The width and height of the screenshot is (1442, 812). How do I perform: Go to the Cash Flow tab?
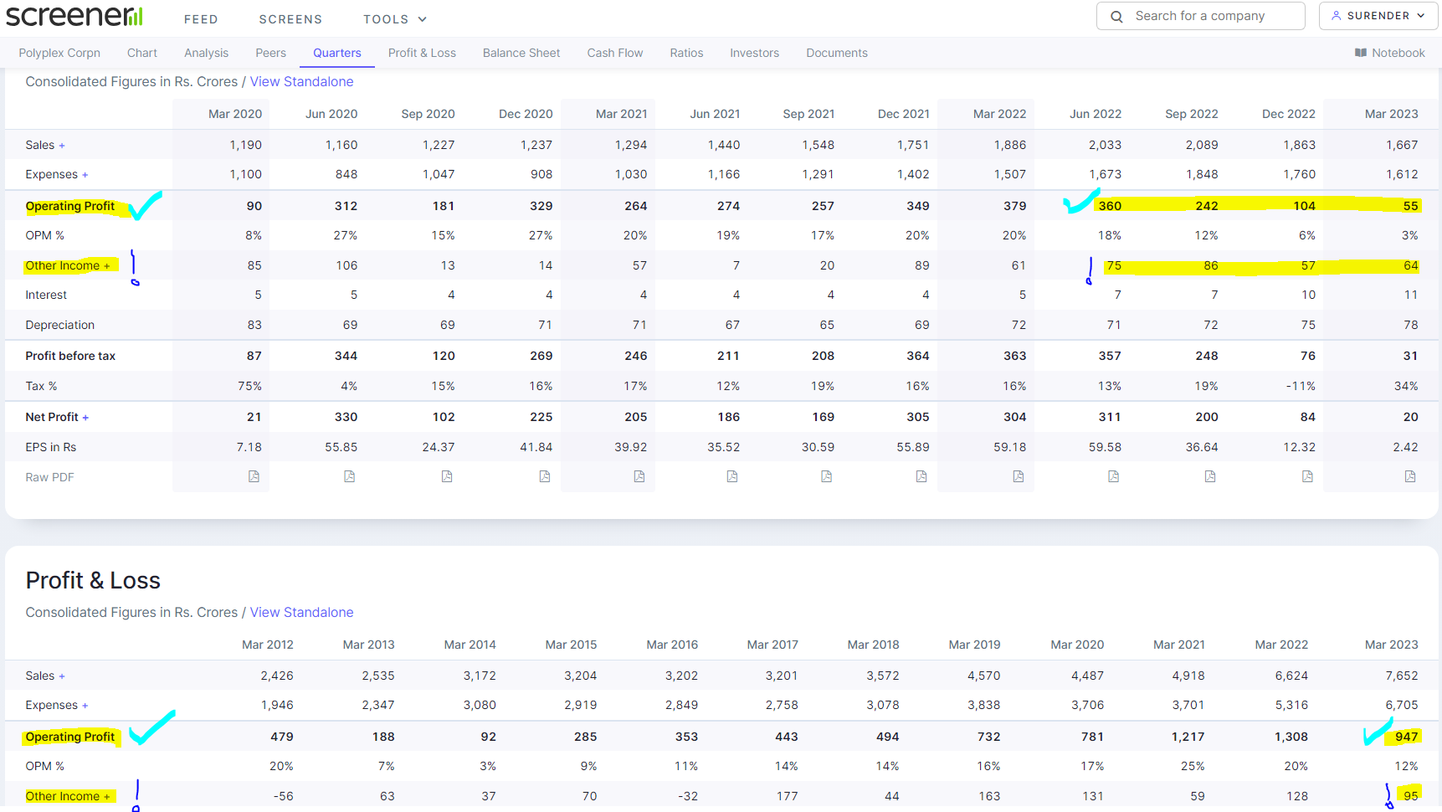click(614, 53)
